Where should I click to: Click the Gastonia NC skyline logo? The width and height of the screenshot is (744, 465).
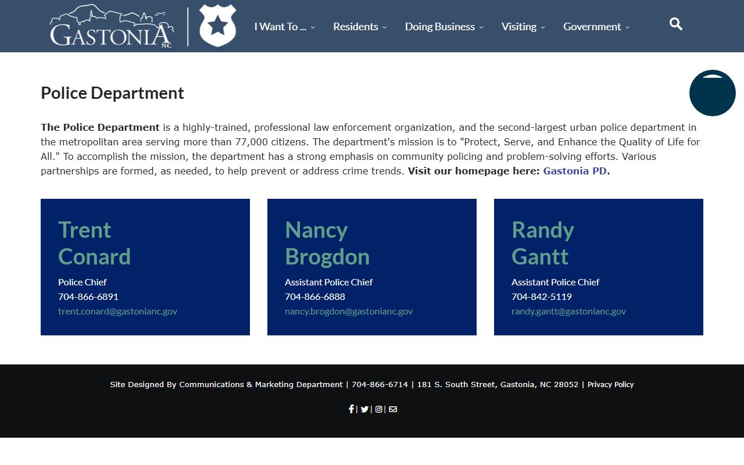112,27
